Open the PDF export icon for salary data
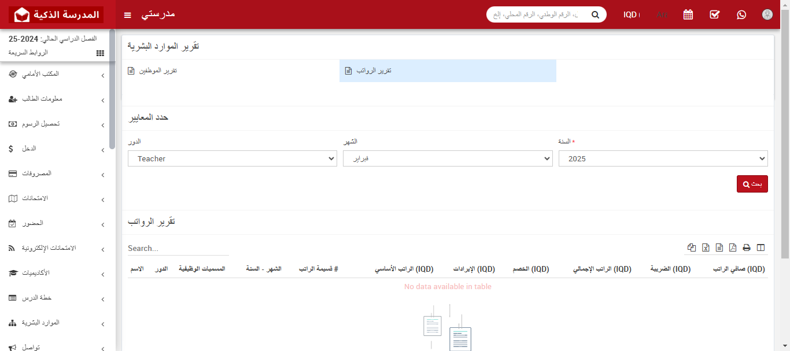Screen dimensions: 790x351 733,247
